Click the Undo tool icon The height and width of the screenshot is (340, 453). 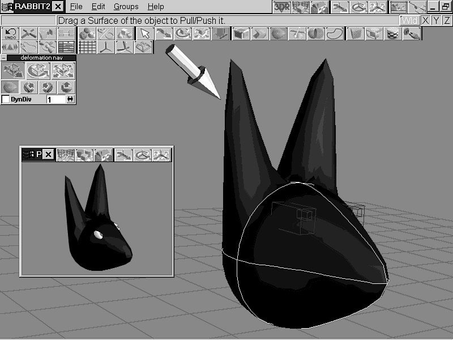click(11, 33)
